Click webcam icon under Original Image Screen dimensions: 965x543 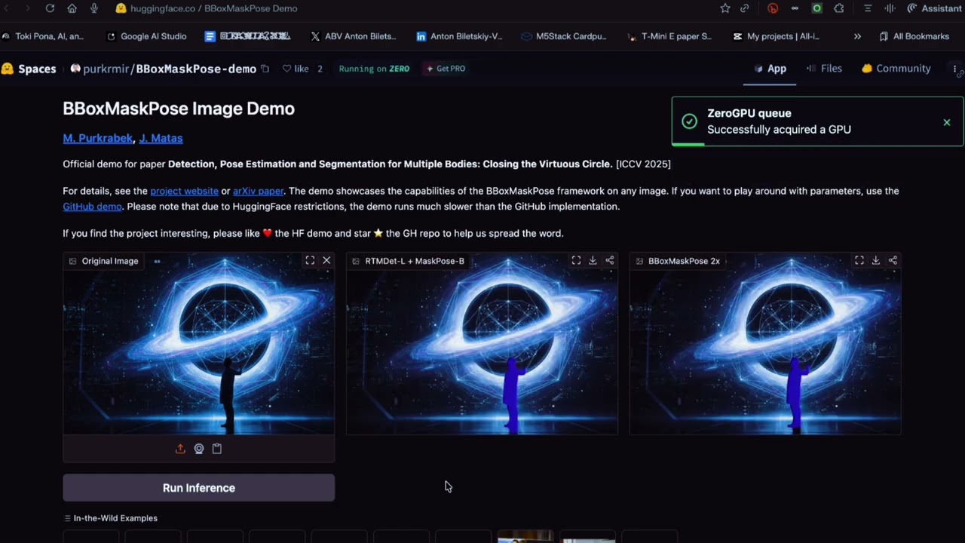pos(199,449)
